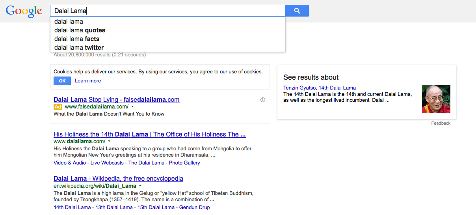Open the Dalai Lama Wikipedia result title
This screenshot has width=476, height=215.
118,179
